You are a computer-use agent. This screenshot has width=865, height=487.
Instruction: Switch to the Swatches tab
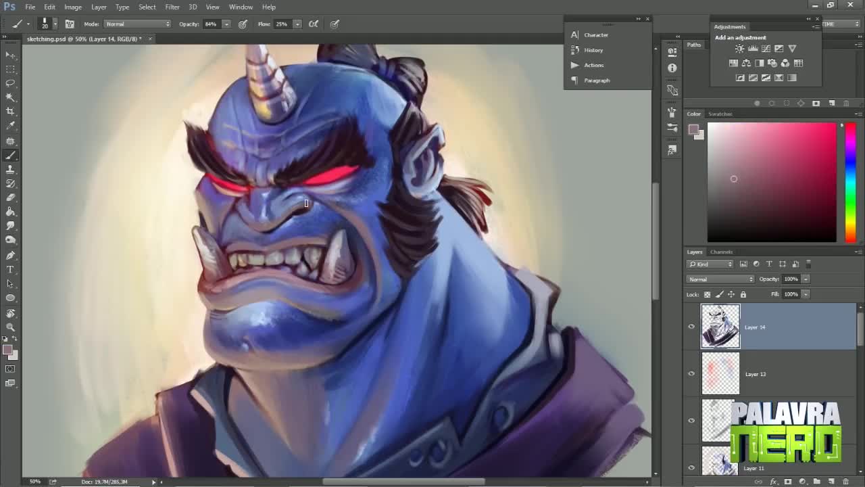click(x=720, y=114)
